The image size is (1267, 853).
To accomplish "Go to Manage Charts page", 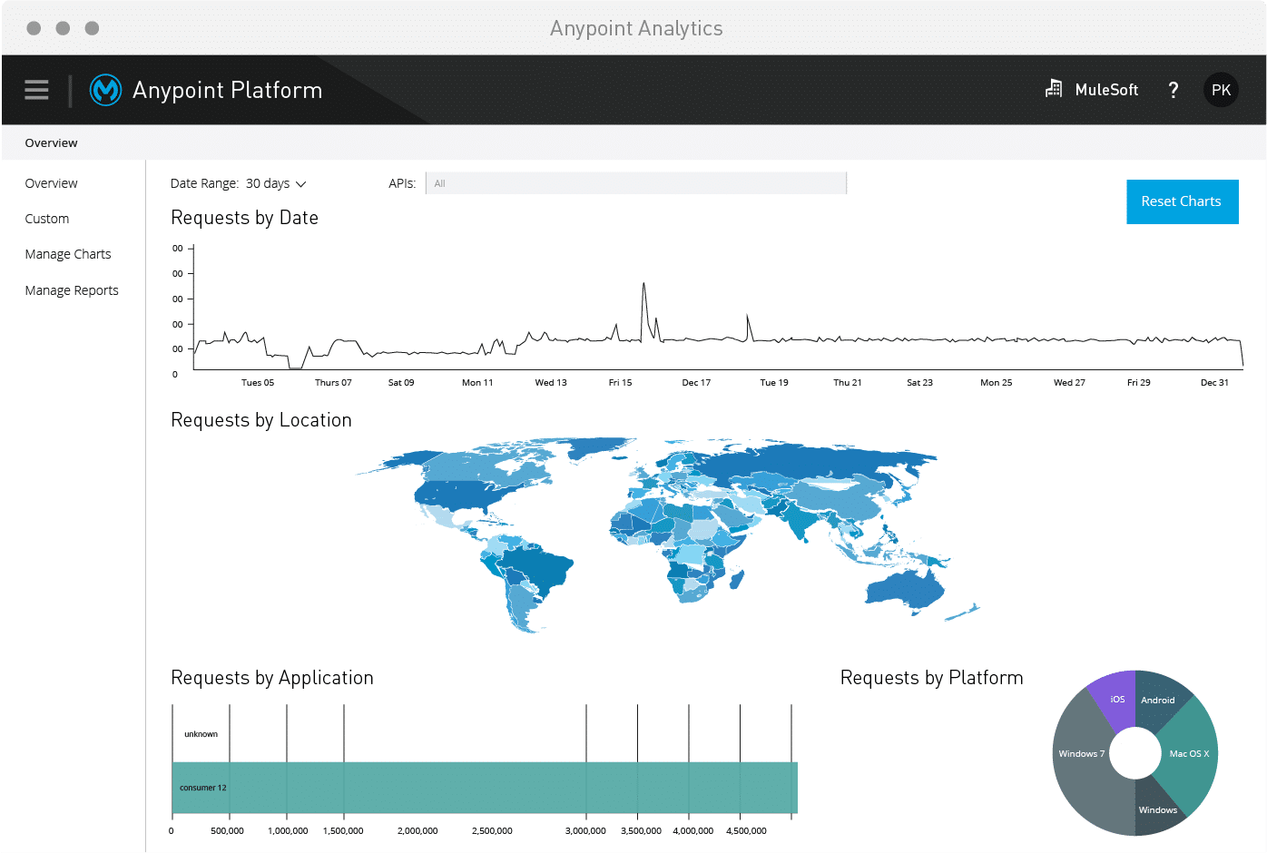I will pos(68,254).
